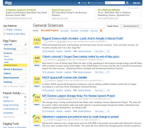This screenshot has height=128, width=145.
Task: Click thumbs-down icon next to first Bury Story
Action: pos(108,51)
